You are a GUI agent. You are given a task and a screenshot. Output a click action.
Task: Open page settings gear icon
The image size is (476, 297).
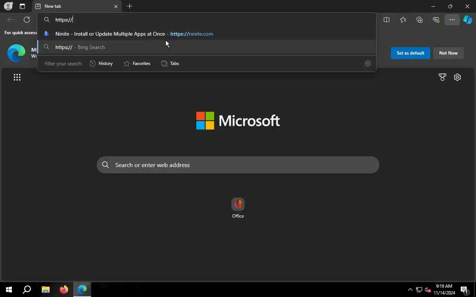[457, 77]
